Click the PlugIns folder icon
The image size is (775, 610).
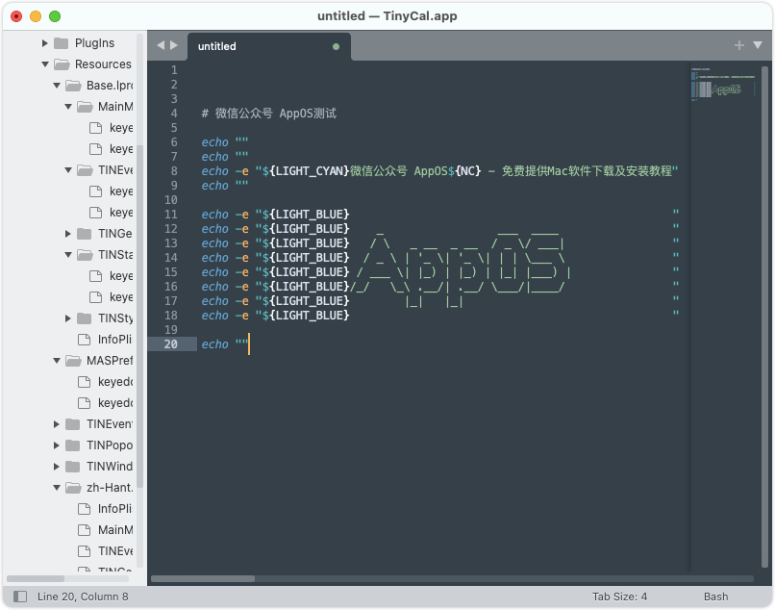click(62, 43)
